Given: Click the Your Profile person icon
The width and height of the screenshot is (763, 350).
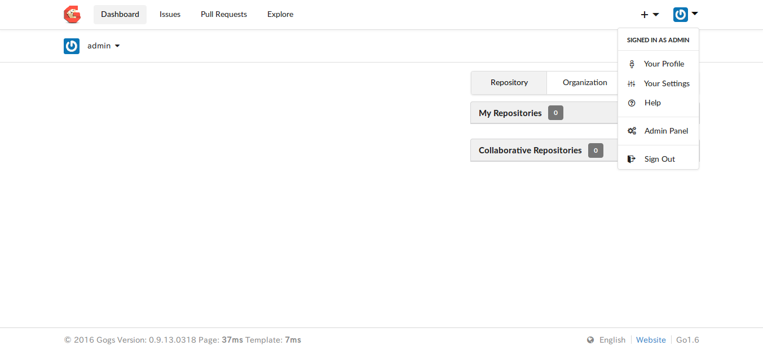Looking at the screenshot, I should 632,64.
